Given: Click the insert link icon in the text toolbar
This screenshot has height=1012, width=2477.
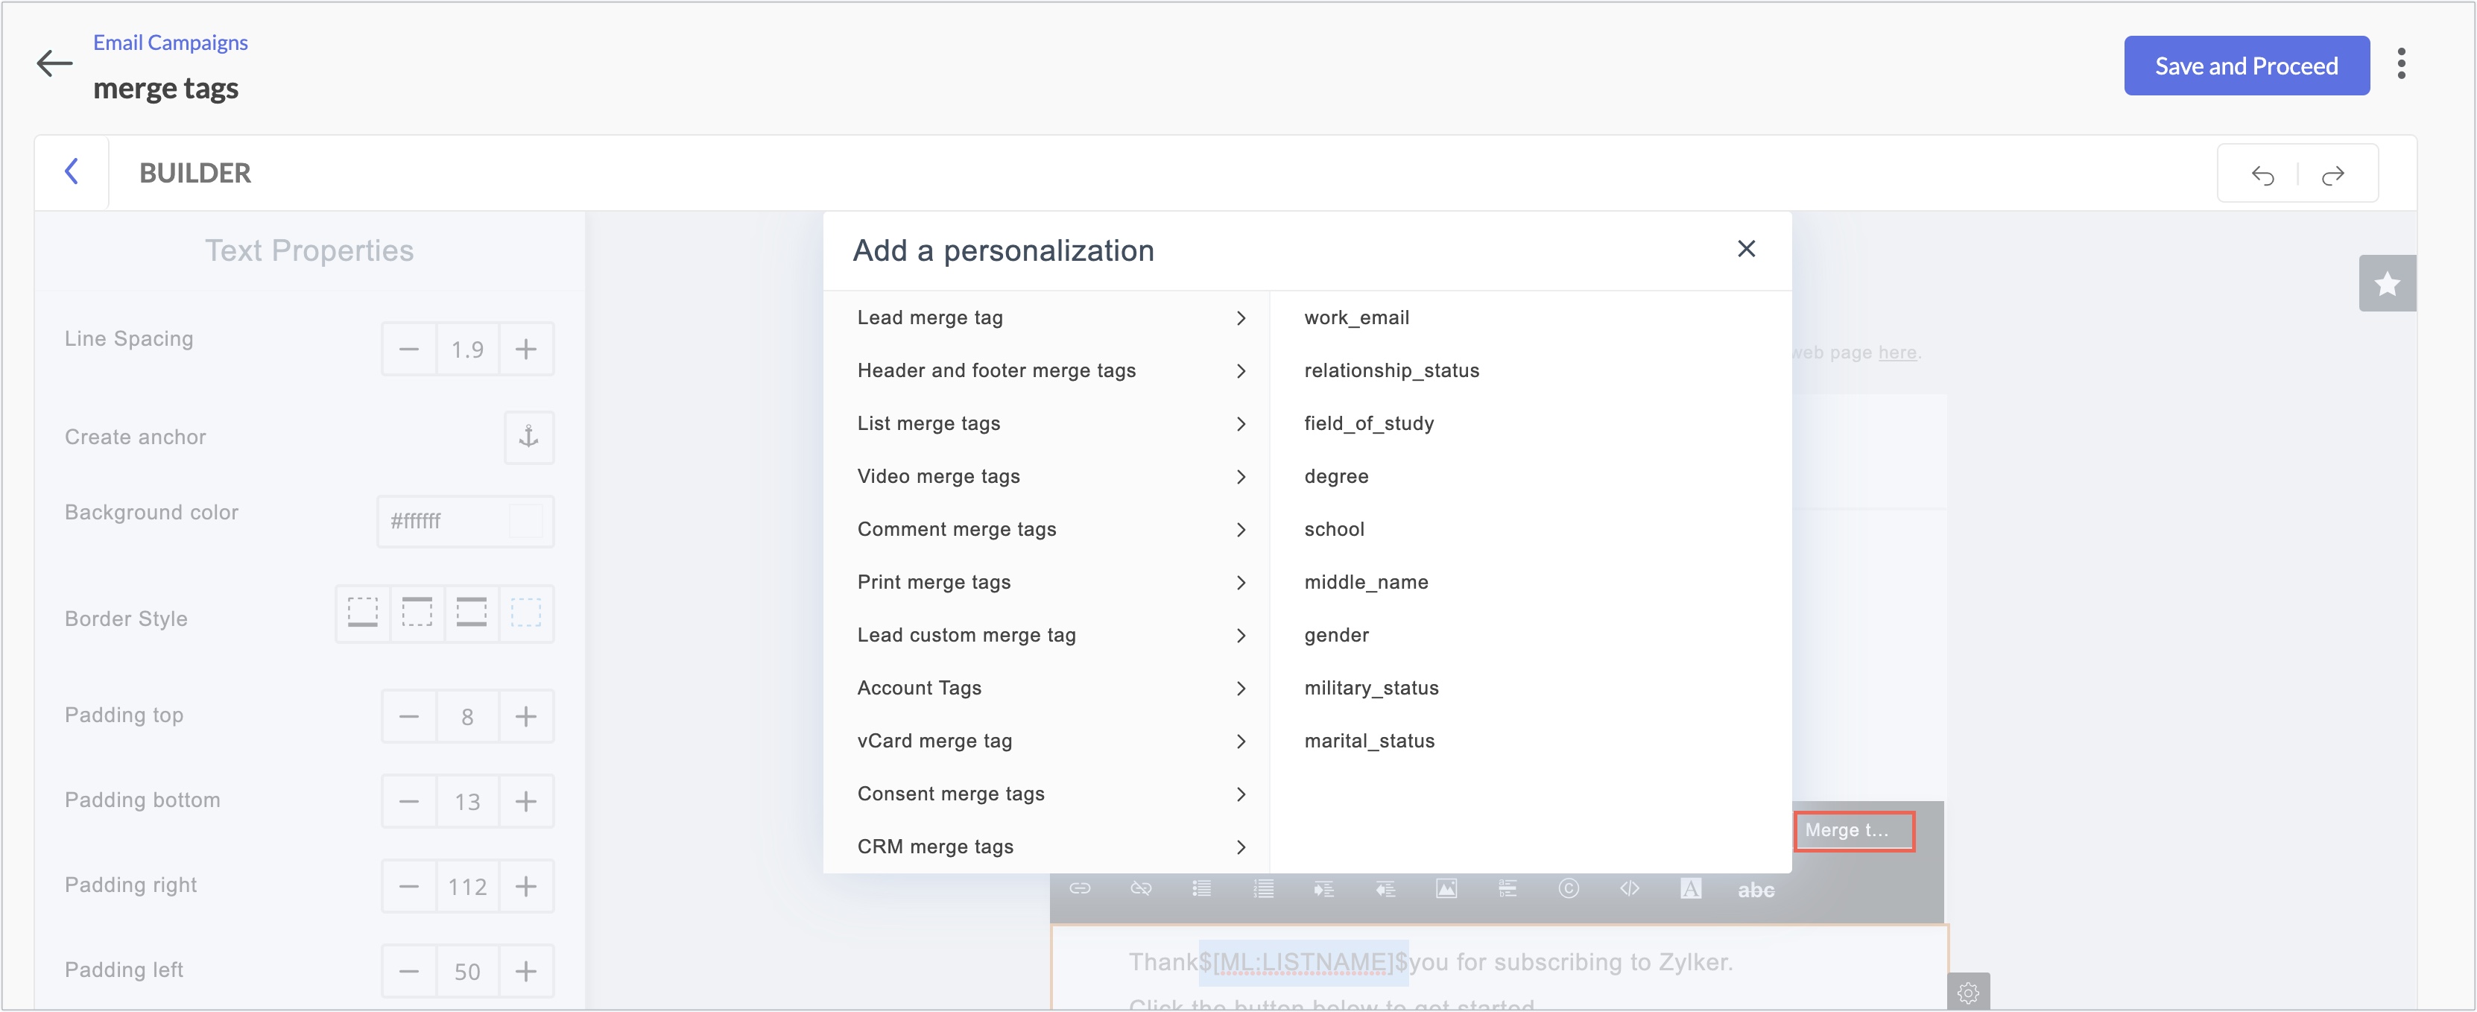Looking at the screenshot, I should 1079,888.
